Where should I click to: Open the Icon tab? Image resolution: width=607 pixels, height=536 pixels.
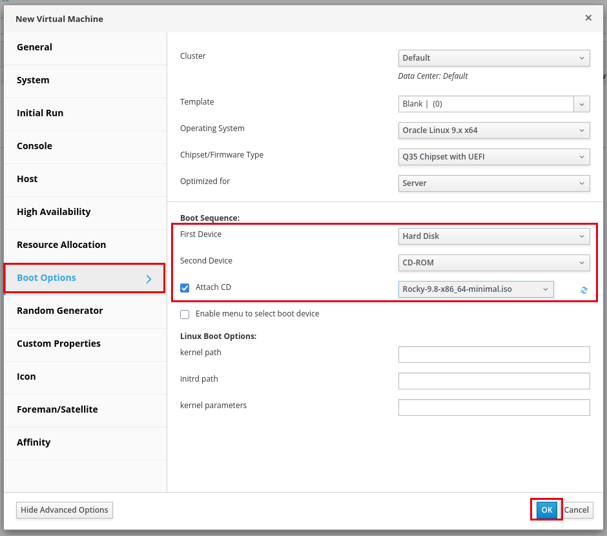click(x=85, y=377)
